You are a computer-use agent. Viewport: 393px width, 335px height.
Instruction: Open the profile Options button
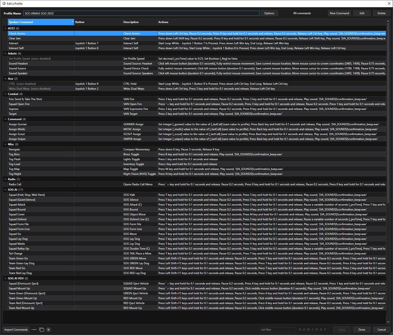click(269, 13)
